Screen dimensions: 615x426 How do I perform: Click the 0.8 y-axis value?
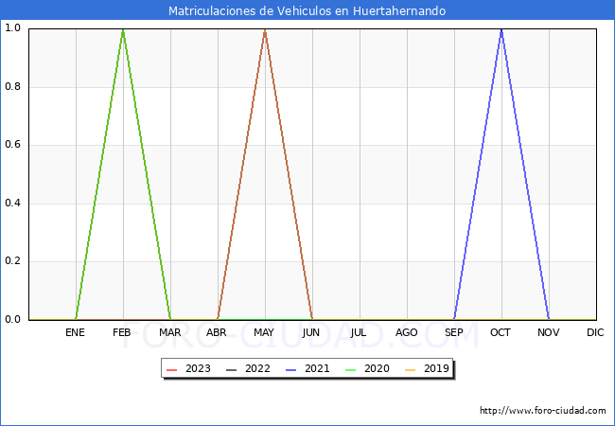pyautogui.click(x=12, y=87)
